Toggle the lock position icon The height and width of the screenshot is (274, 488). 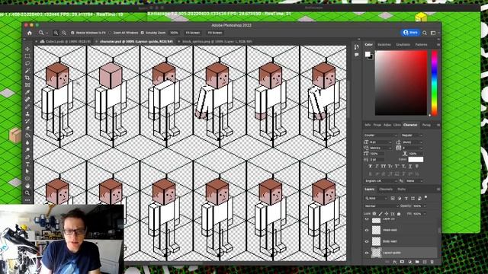pos(387,214)
